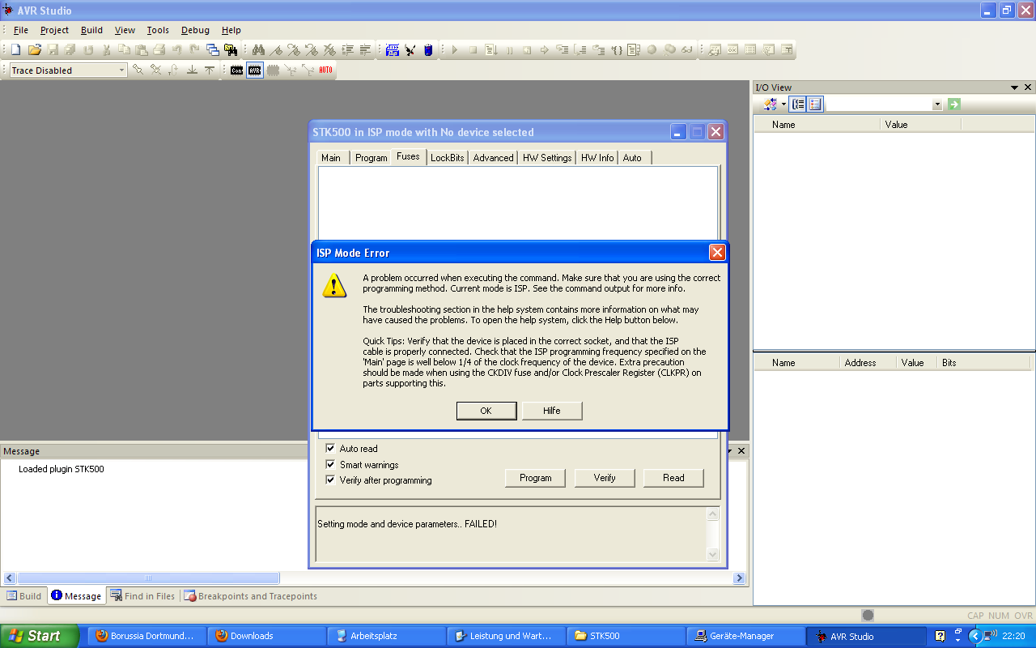The height and width of the screenshot is (648, 1036).
Task: Click the Print toolbar icon
Action: pyautogui.click(x=159, y=50)
